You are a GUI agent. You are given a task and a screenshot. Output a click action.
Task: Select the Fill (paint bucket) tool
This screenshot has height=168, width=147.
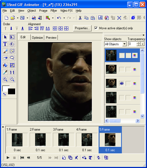[5, 65]
